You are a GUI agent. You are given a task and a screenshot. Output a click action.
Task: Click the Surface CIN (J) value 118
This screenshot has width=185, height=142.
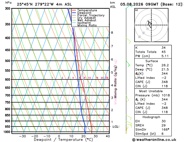point(165,86)
